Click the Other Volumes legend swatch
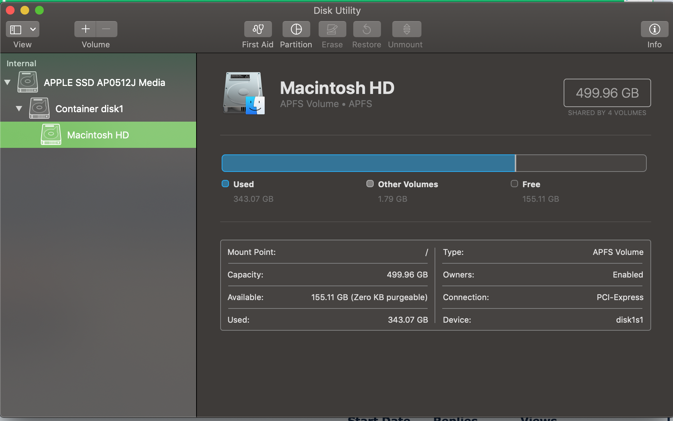Image resolution: width=673 pixels, height=421 pixels. coord(370,184)
